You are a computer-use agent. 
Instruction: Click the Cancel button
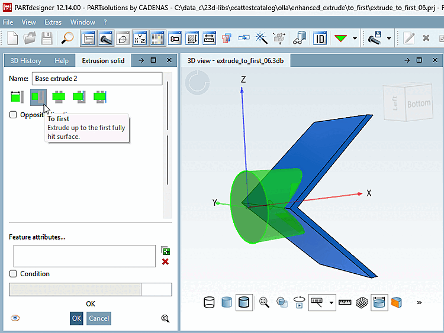[99, 318]
